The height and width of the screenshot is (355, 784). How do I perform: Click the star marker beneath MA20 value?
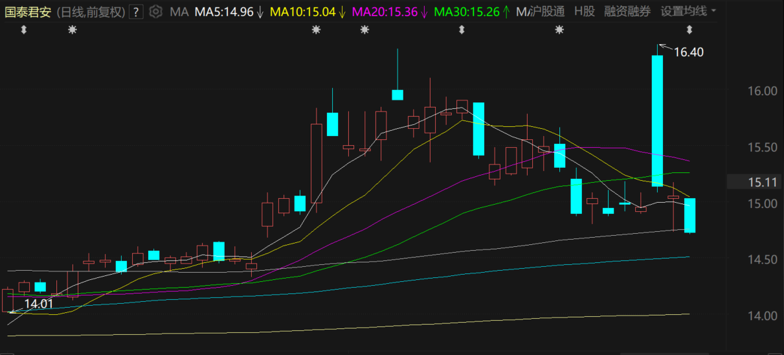(364, 30)
